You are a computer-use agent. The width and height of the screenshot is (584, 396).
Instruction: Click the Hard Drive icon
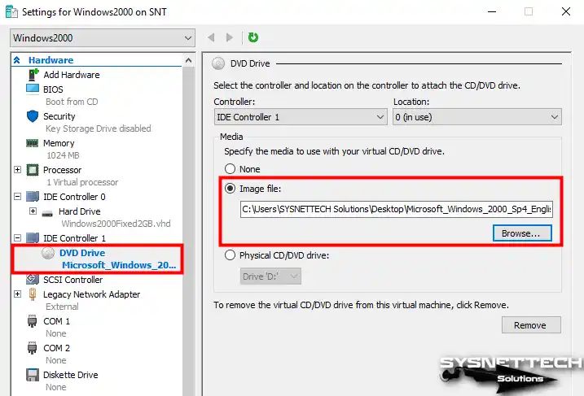[x=47, y=213]
